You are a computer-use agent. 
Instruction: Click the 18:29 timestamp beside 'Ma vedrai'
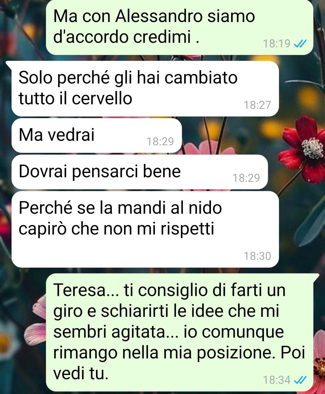click(x=160, y=141)
